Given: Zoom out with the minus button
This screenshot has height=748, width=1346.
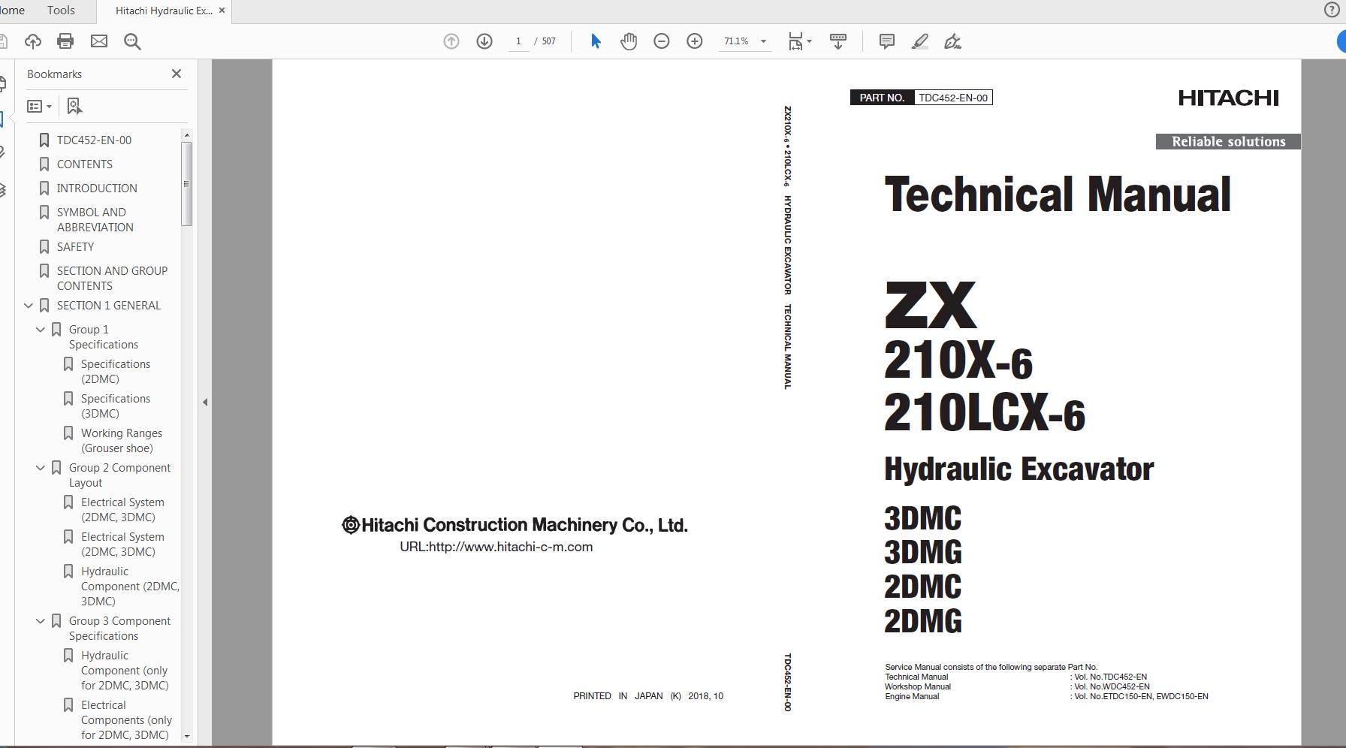Looking at the screenshot, I should click(662, 41).
